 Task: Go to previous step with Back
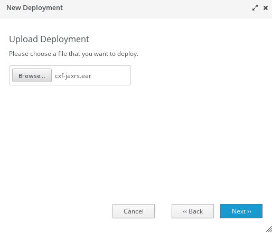[x=193, y=211]
